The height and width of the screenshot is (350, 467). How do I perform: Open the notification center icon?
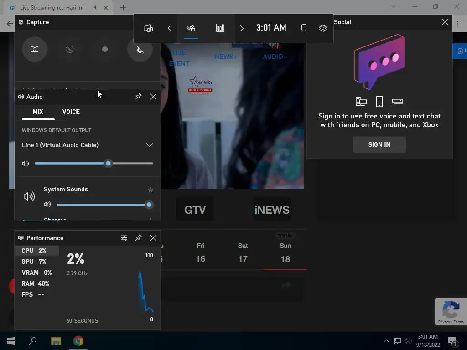pyautogui.click(x=452, y=341)
